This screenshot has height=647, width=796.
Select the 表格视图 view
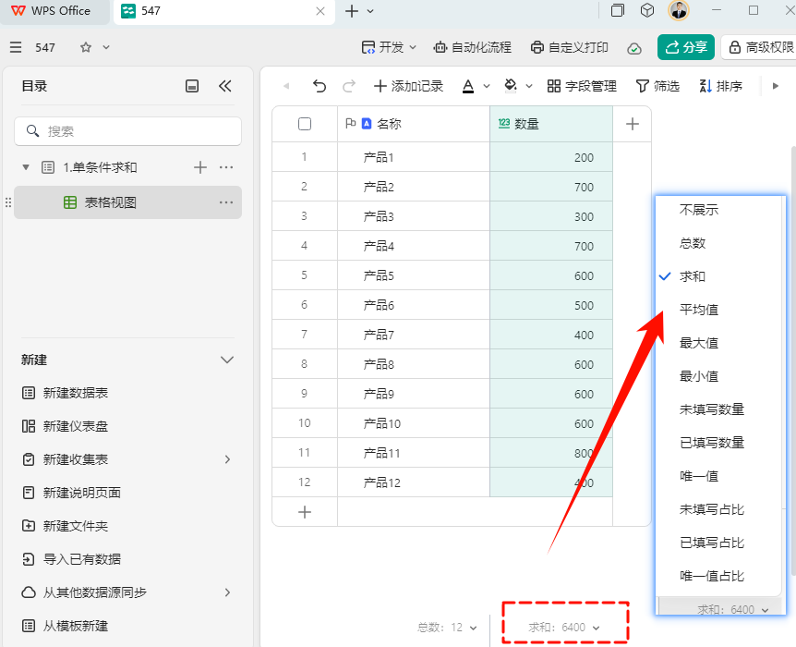click(x=128, y=202)
